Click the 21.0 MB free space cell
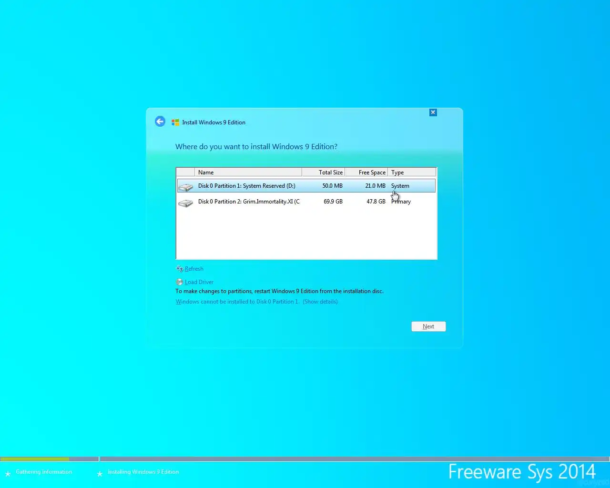610x488 pixels. coord(375,186)
